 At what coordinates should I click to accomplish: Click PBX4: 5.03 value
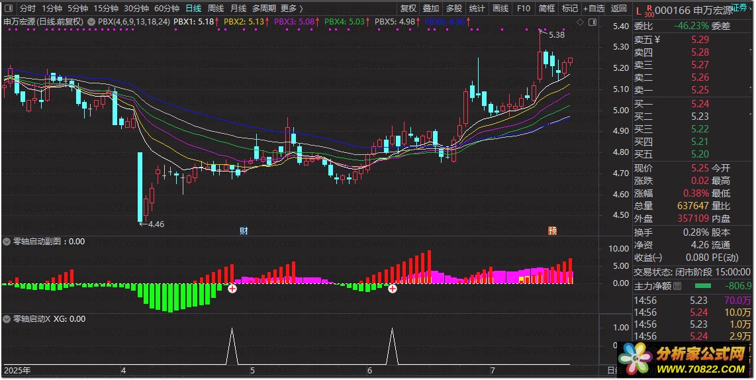tap(345, 22)
